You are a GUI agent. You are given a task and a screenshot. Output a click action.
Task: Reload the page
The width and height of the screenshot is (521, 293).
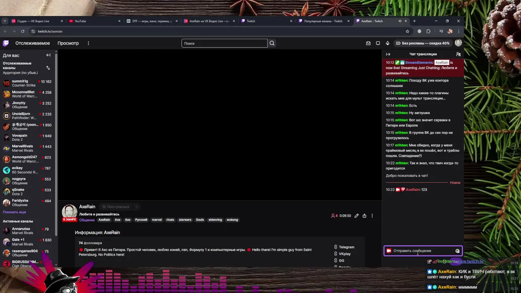(x=22, y=31)
